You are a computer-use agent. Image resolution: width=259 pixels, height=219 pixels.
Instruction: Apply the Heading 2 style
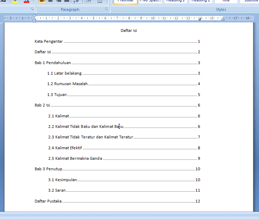(x=201, y=1)
